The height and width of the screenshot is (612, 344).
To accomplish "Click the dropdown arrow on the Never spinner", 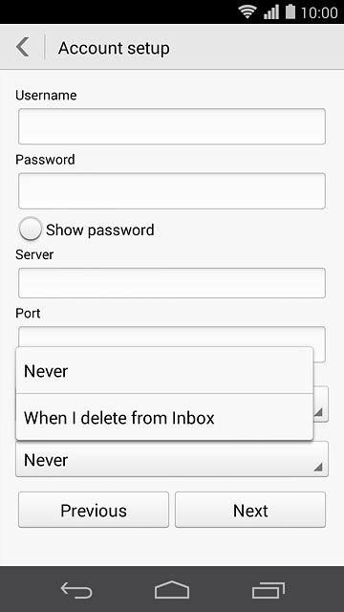I will pyautogui.click(x=318, y=466).
